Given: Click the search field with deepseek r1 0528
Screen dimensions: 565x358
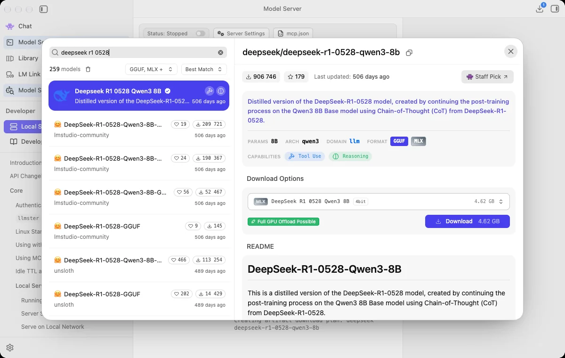Looking at the screenshot, I should pyautogui.click(x=138, y=52).
